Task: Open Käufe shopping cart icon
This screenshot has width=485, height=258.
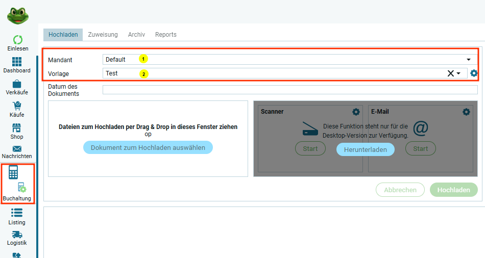Action: coord(17,106)
